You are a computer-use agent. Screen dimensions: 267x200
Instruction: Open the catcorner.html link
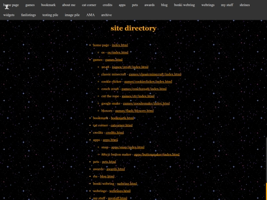(122, 125)
